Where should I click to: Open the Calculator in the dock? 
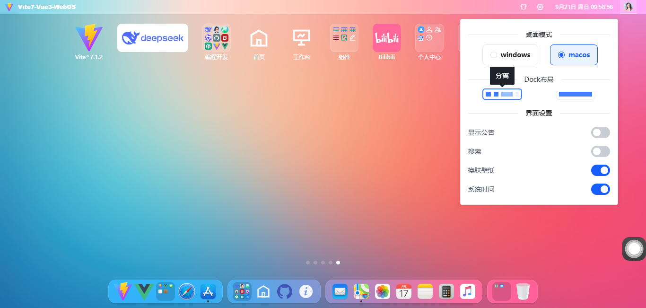[x=446, y=291]
